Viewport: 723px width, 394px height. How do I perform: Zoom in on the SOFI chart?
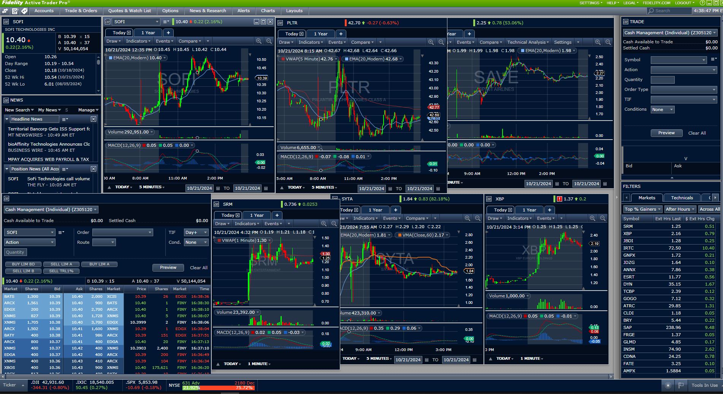tap(259, 41)
